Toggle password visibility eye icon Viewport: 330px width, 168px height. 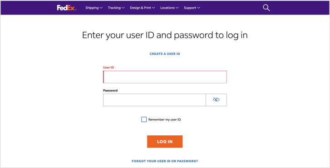pyautogui.click(x=216, y=100)
